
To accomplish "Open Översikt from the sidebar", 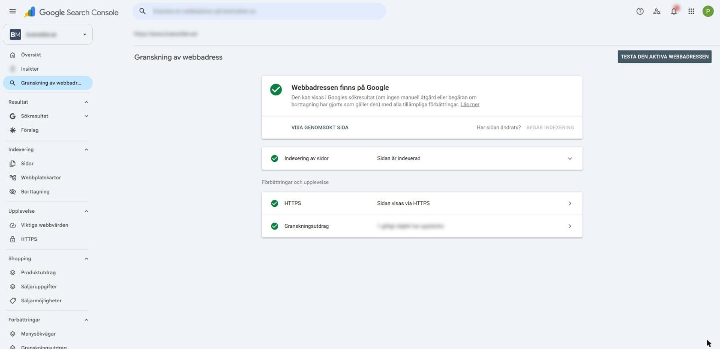I will [48, 55].
